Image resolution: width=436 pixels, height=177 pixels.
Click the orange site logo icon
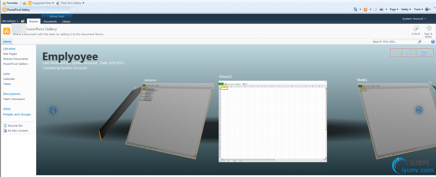7,31
